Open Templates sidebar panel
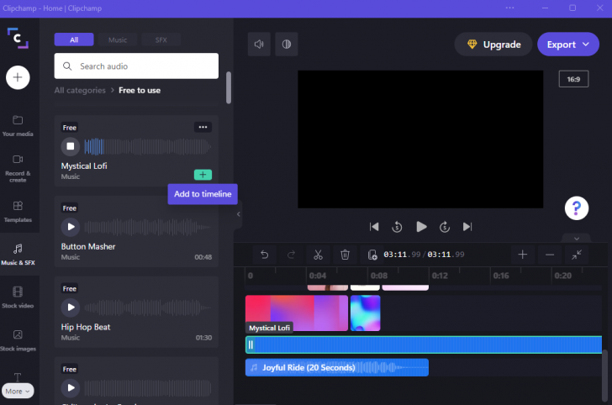The width and height of the screenshot is (612, 405). point(18,212)
